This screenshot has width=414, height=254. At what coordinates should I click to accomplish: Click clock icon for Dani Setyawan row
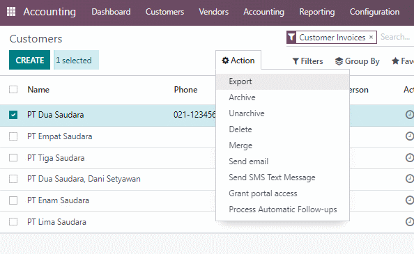coord(410,179)
